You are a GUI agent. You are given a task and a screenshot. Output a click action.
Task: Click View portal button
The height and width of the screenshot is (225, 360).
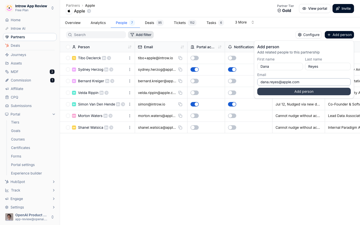point(315,8)
